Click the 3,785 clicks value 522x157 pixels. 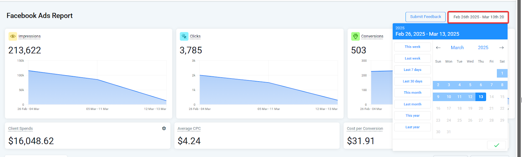[x=191, y=50]
